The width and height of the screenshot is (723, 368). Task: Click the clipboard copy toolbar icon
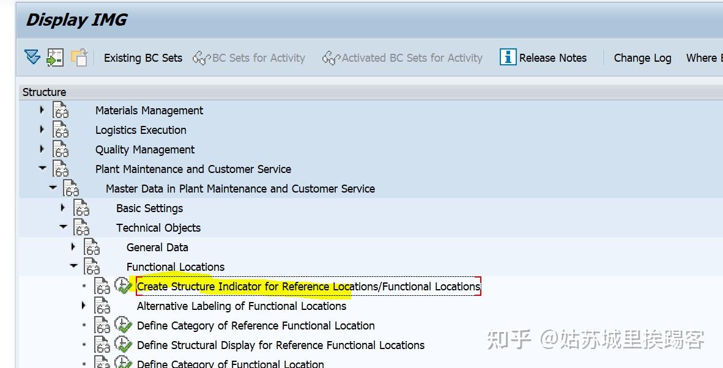[x=80, y=57]
